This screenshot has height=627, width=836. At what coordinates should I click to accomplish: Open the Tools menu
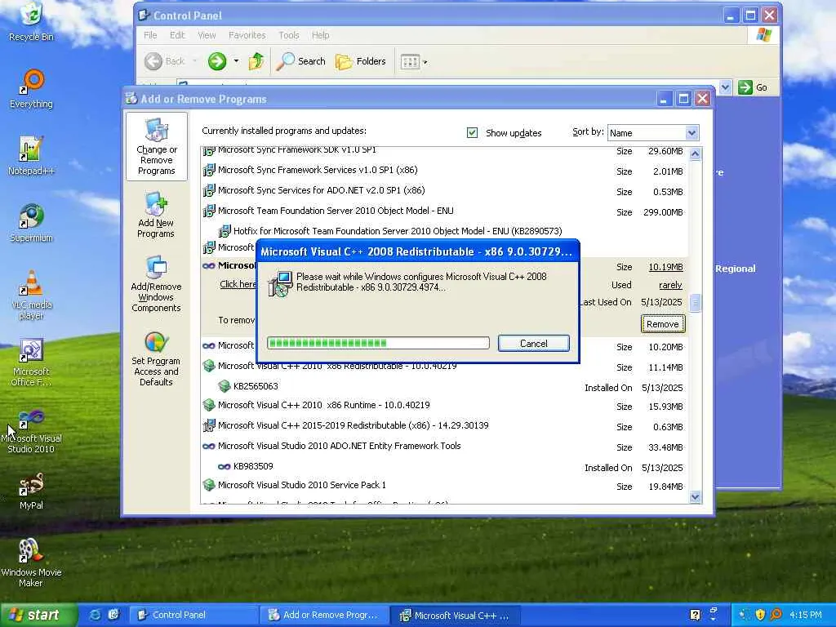click(288, 35)
